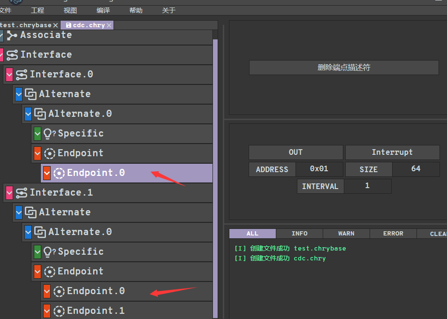447x319 pixels.
Task: Open the 编译 menu
Action: (103, 10)
